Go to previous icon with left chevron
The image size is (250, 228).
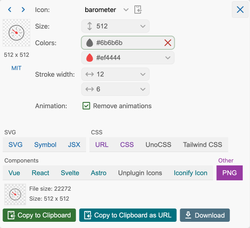(10, 10)
